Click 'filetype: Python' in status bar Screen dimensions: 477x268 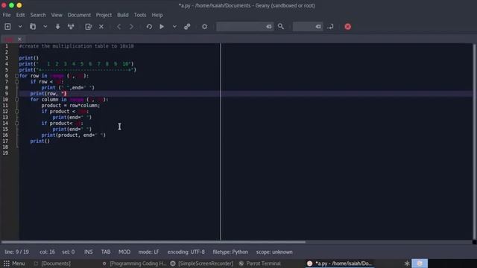[230, 252]
